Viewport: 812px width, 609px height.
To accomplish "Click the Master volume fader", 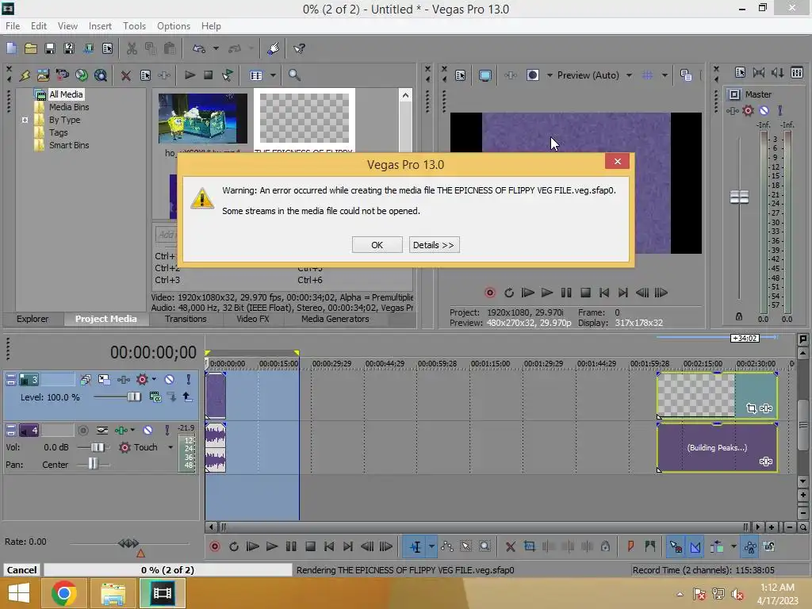I will [740, 197].
